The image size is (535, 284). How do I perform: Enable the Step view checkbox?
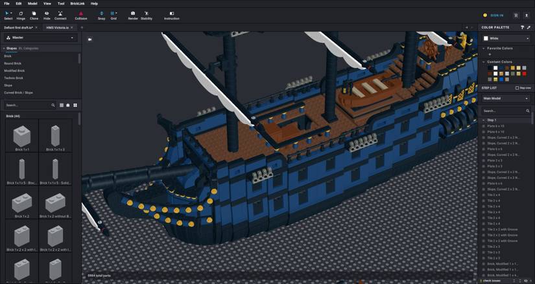coord(517,88)
